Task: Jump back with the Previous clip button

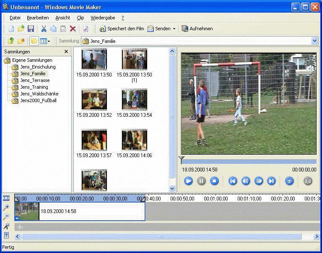Action: pos(233,181)
